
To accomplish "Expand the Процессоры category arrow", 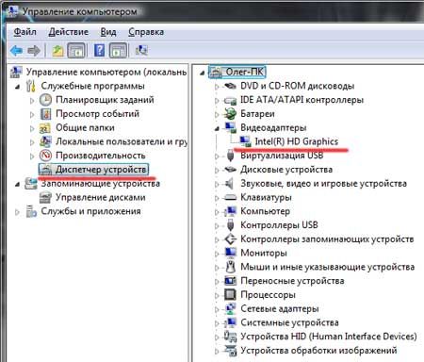I will tap(217, 295).
